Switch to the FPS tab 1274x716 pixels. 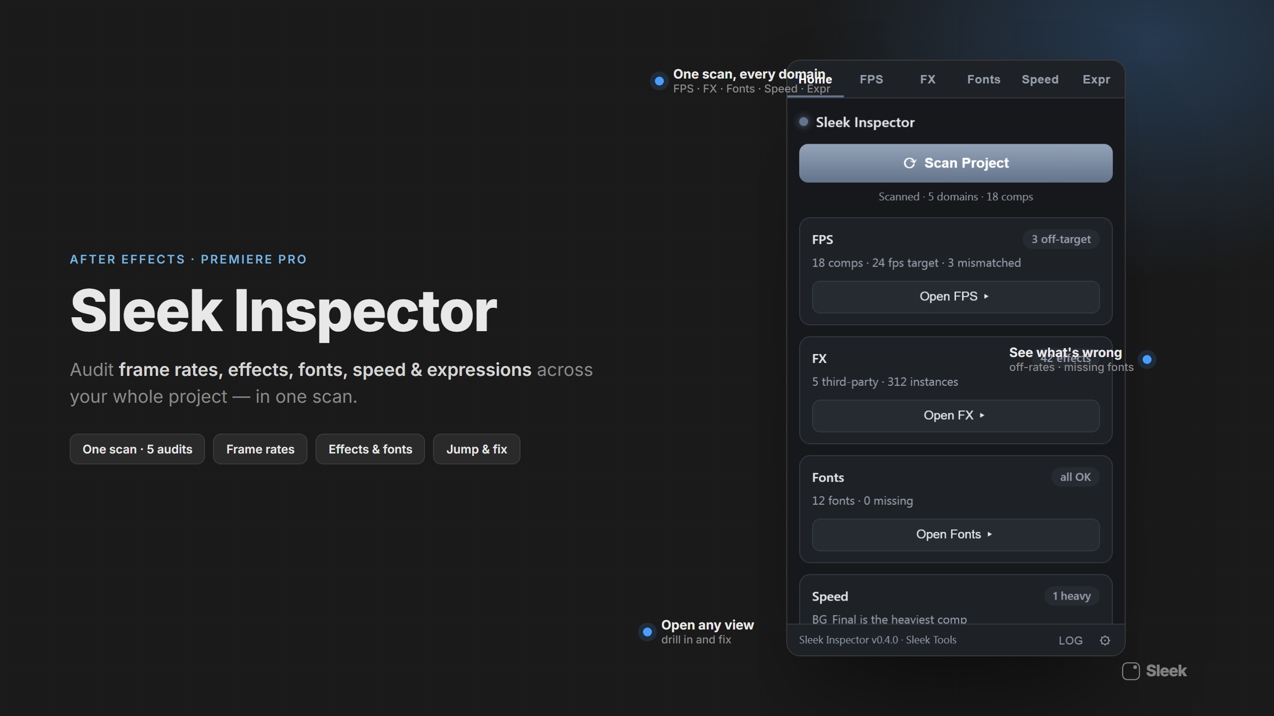click(871, 80)
